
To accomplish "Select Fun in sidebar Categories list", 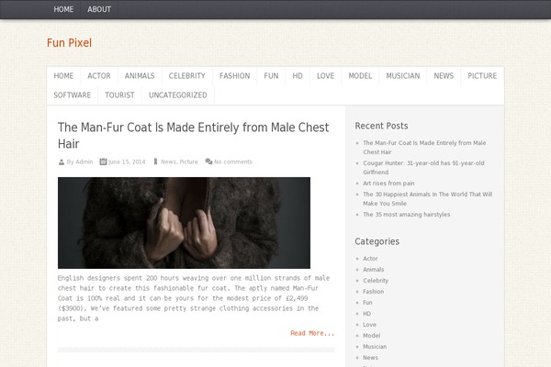I will 367,303.
